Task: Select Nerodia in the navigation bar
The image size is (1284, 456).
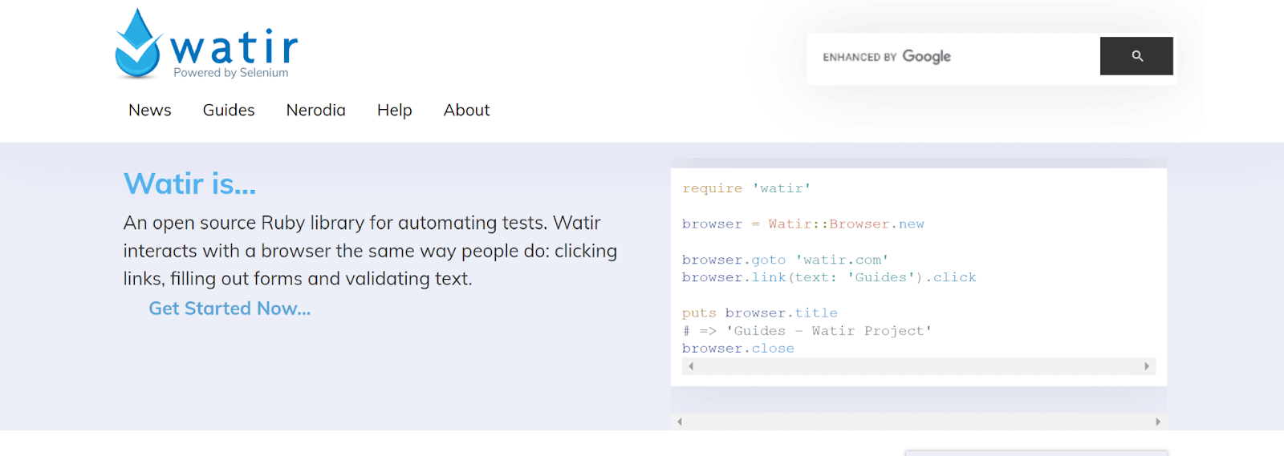Action: click(x=315, y=111)
